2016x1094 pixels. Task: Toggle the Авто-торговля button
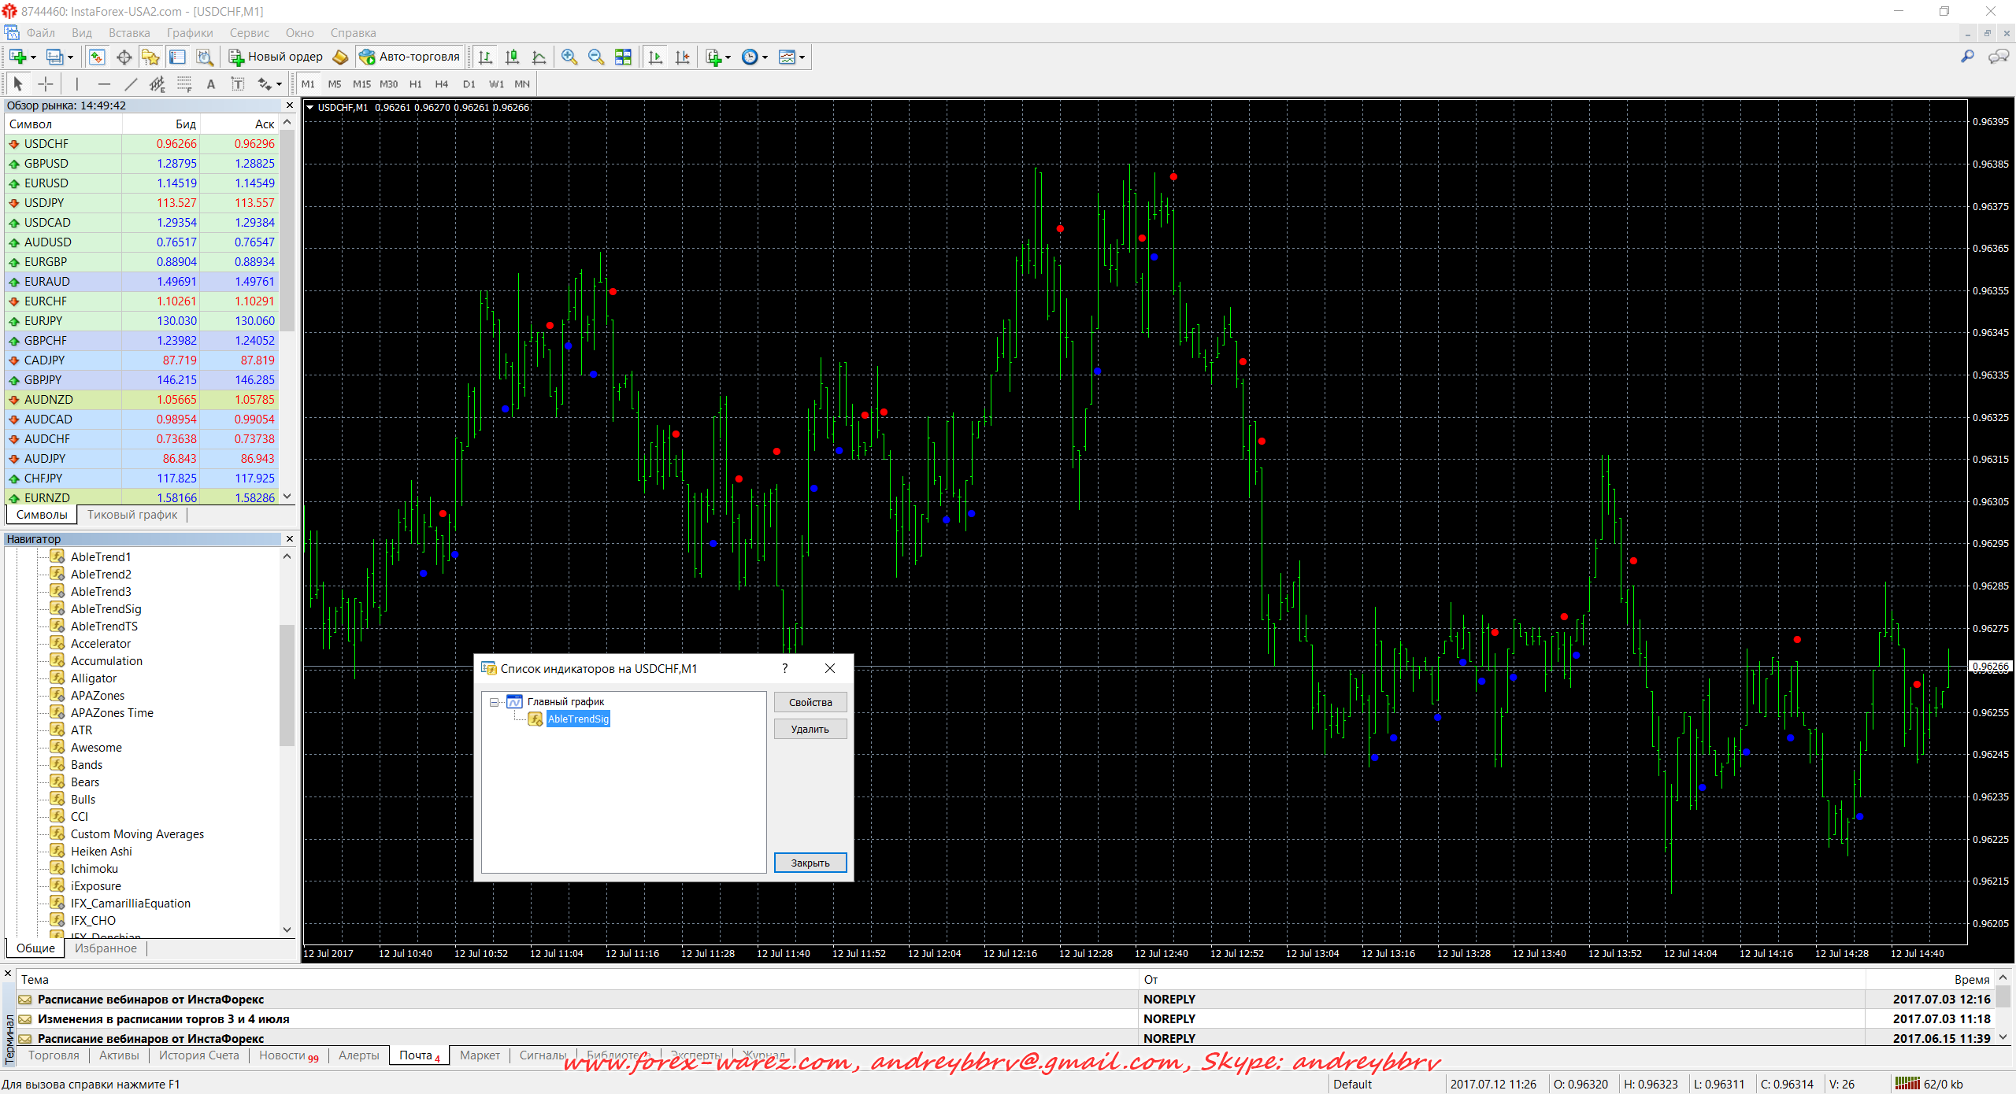click(x=409, y=57)
